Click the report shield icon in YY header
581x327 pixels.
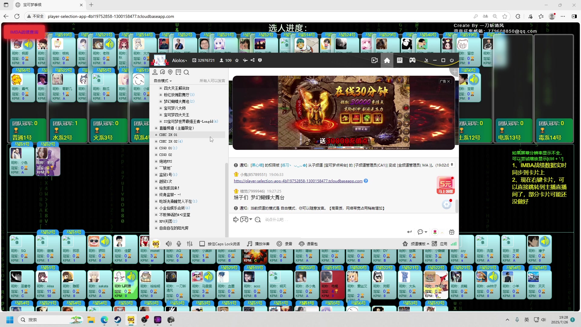click(x=260, y=60)
